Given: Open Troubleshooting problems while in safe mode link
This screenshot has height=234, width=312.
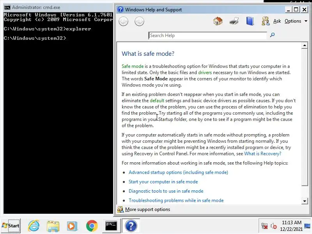Looking at the screenshot, I should coord(176,200).
